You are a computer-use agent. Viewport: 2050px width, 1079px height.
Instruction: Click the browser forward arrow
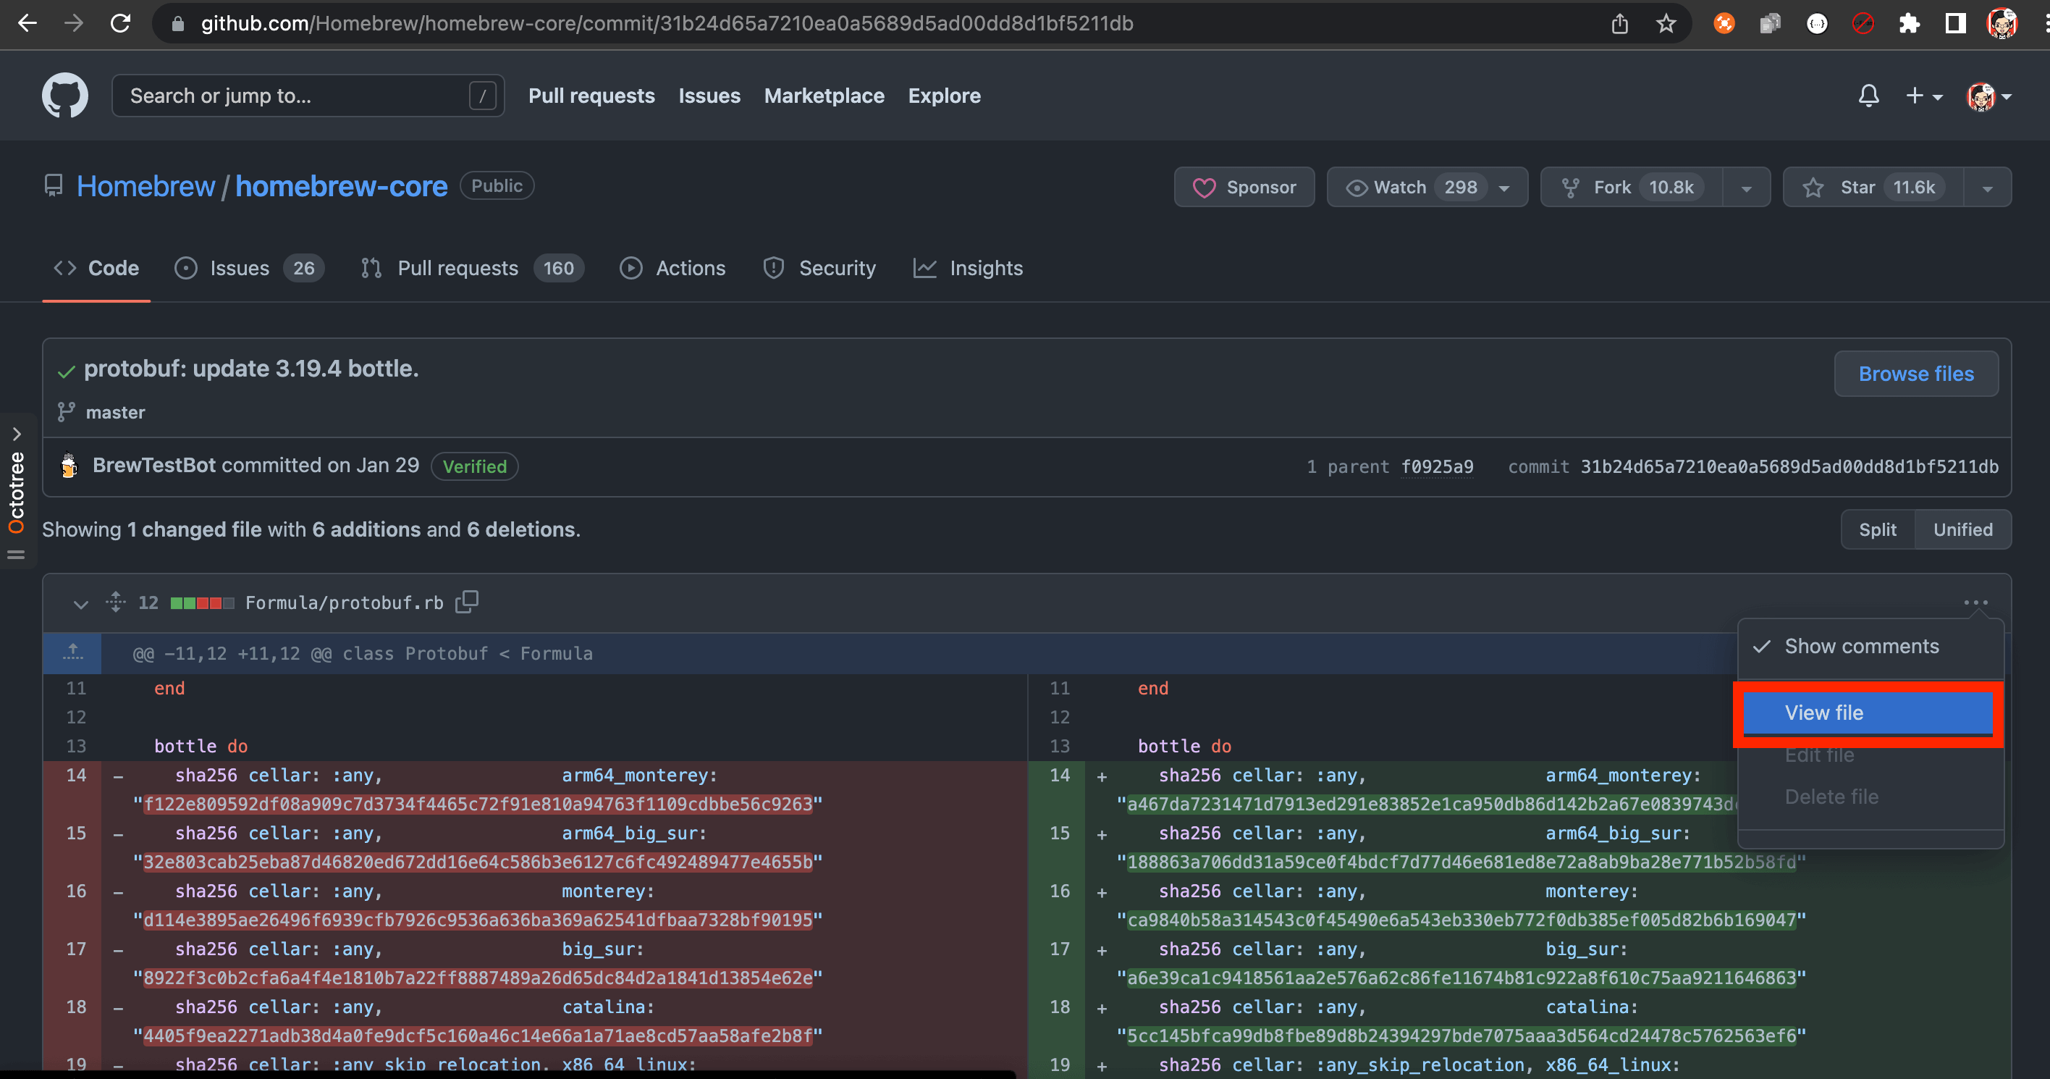(x=73, y=23)
